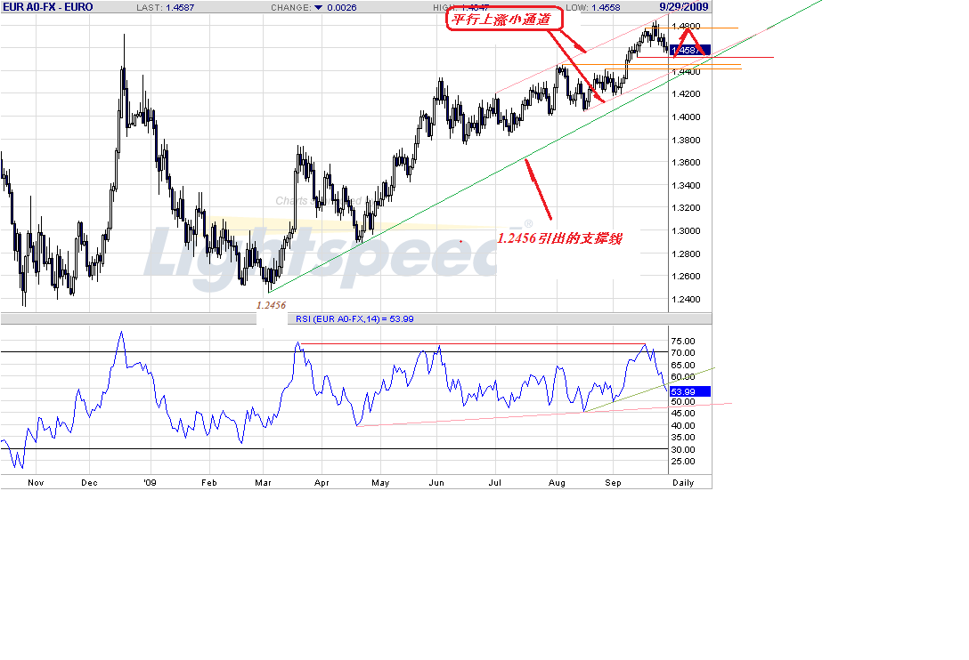
Task: Click the 1.3600 price axis label
Action: coord(686,163)
